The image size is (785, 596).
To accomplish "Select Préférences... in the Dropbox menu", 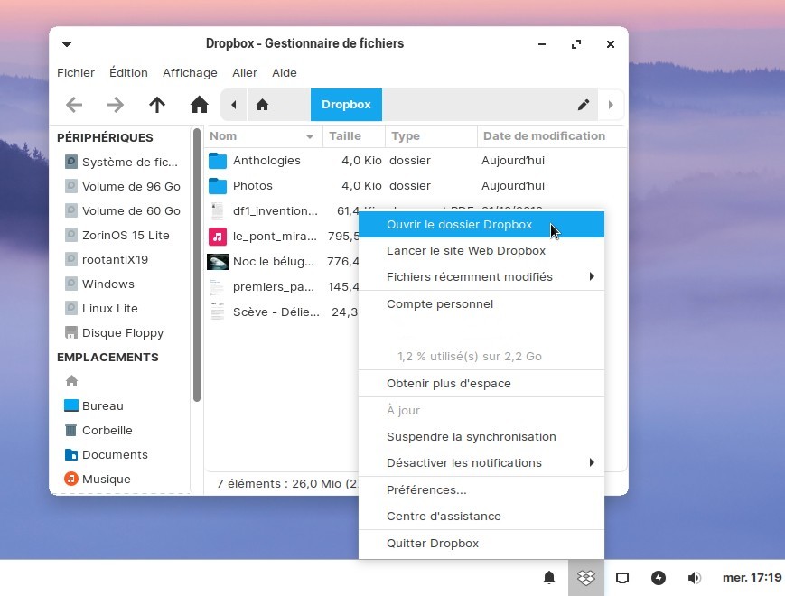I will tap(426, 490).
